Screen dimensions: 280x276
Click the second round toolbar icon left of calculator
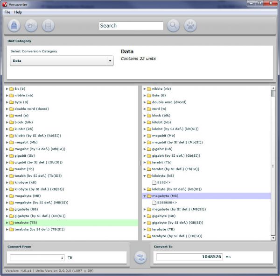pyautogui.click(x=31, y=26)
